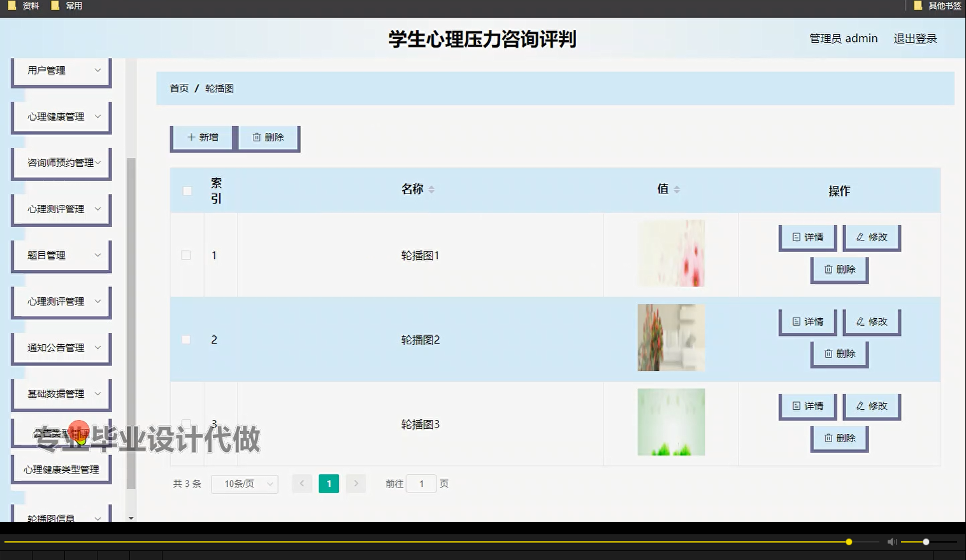The height and width of the screenshot is (560, 966).
Task: Open the 其他书签 folder
Action: coord(937,6)
